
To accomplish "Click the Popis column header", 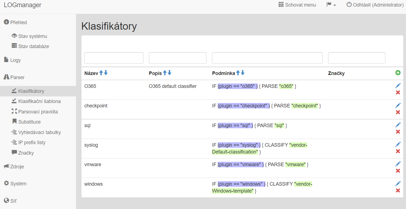I will [x=155, y=73].
